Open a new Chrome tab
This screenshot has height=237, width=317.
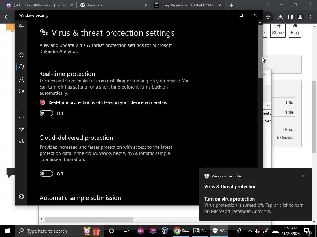click(232, 6)
